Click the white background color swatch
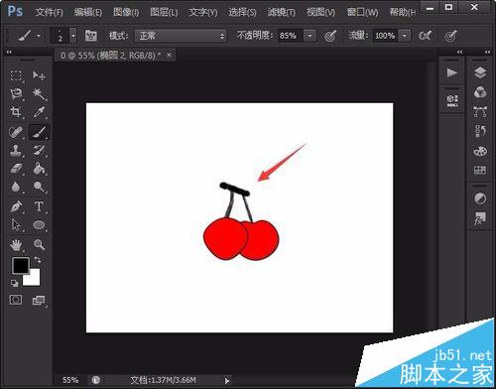 pos(33,279)
